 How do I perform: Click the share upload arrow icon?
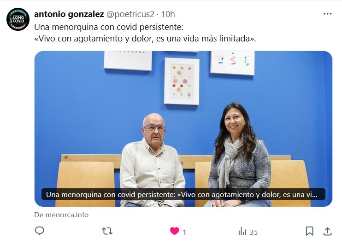tap(327, 231)
